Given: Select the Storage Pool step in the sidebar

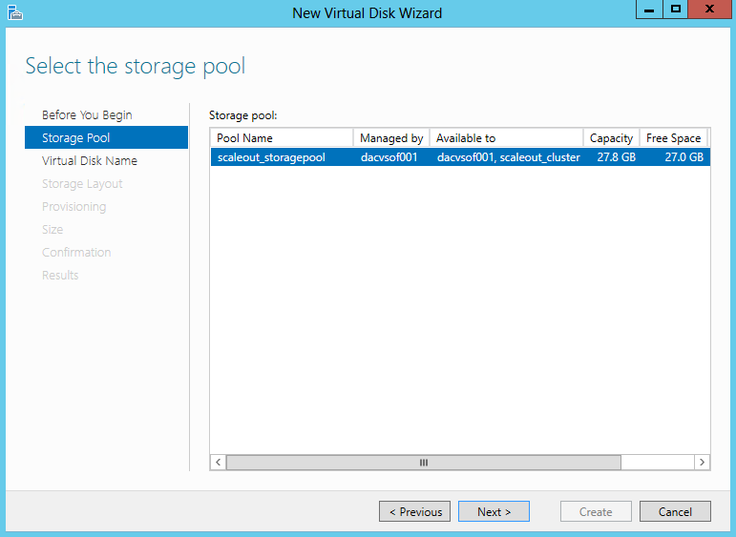Looking at the screenshot, I should (106, 137).
